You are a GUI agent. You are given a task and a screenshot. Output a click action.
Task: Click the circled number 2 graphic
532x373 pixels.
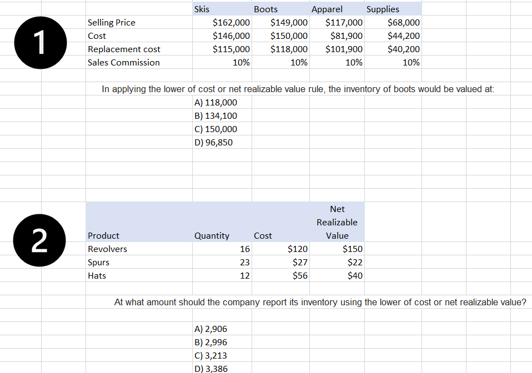[x=39, y=240]
